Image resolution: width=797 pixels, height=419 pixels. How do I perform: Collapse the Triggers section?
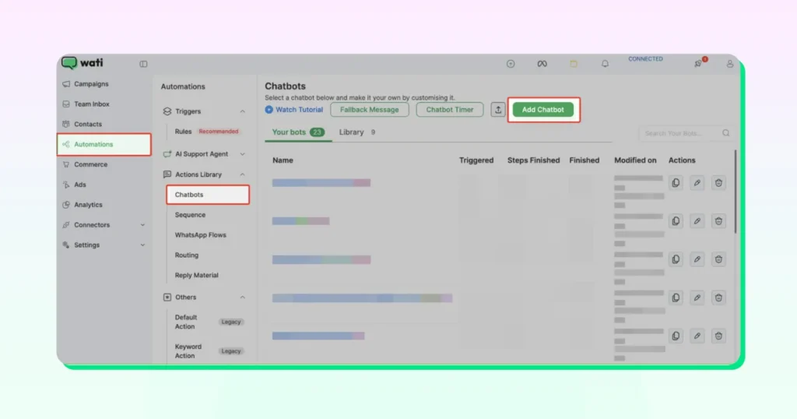(x=243, y=111)
